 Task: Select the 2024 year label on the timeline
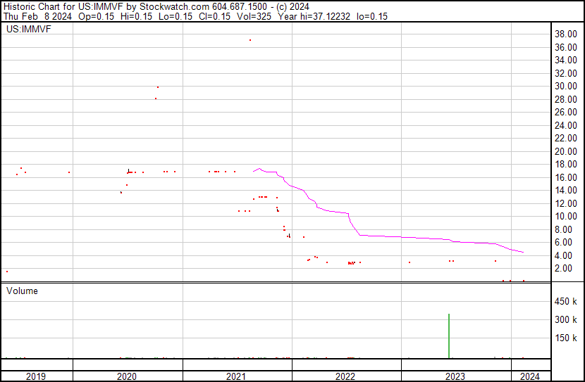pos(529,376)
